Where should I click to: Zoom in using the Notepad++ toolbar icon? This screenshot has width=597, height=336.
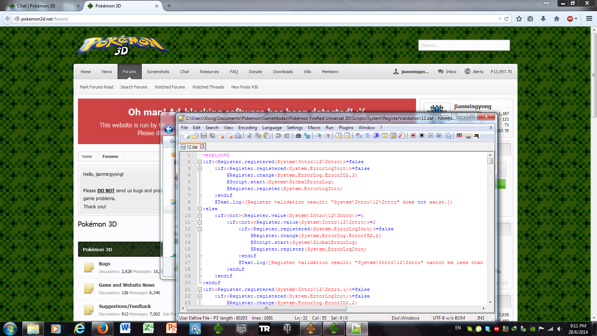tap(318, 136)
